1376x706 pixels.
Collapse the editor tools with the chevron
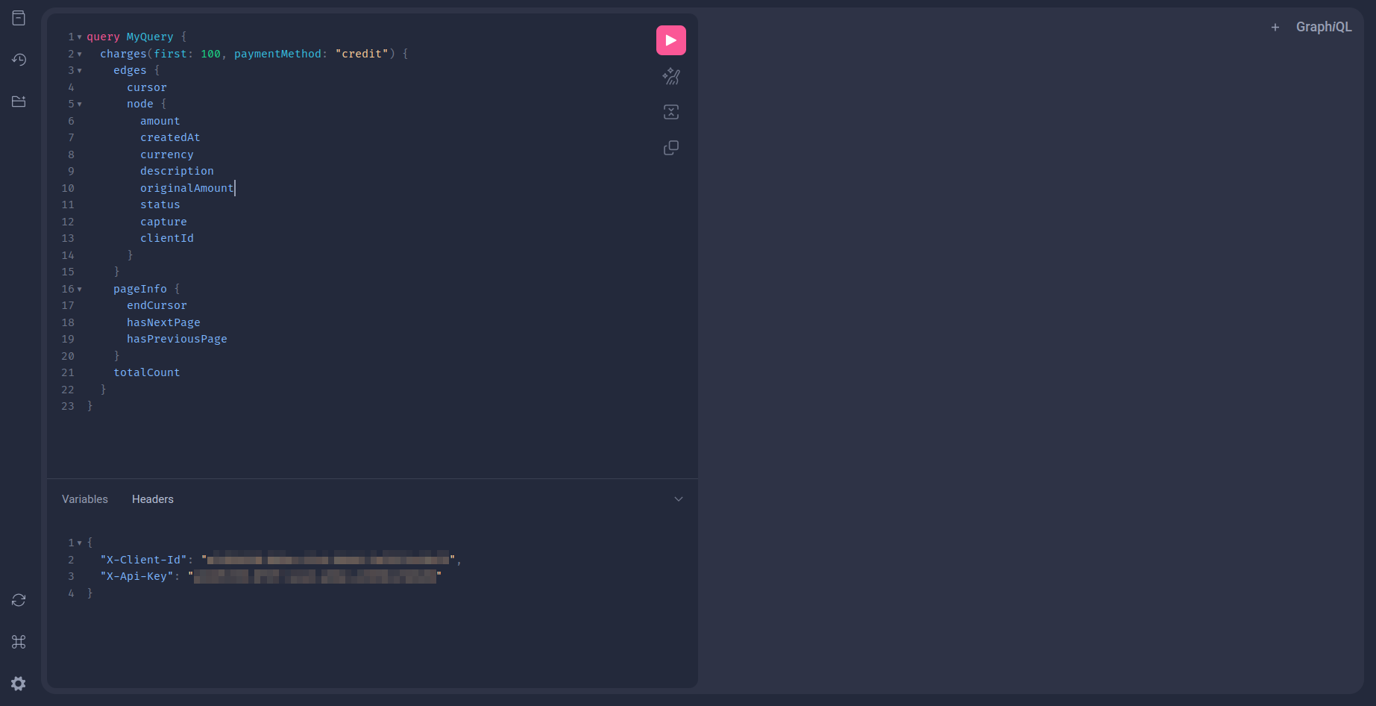pos(679,499)
